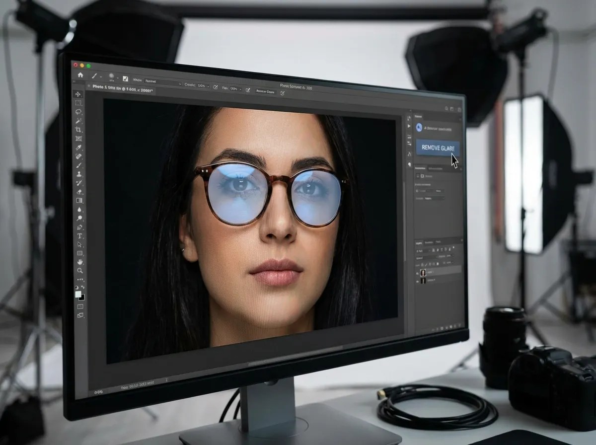Click the REMOVE GLARE button
The height and width of the screenshot is (445, 596).
pyautogui.click(x=438, y=148)
